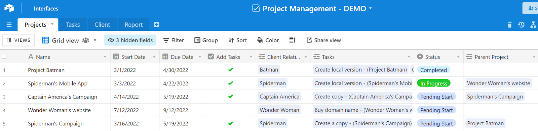Image resolution: width=538 pixels, height=131 pixels.
Task: Click the In Progress status pill
Action: pyautogui.click(x=434, y=83)
